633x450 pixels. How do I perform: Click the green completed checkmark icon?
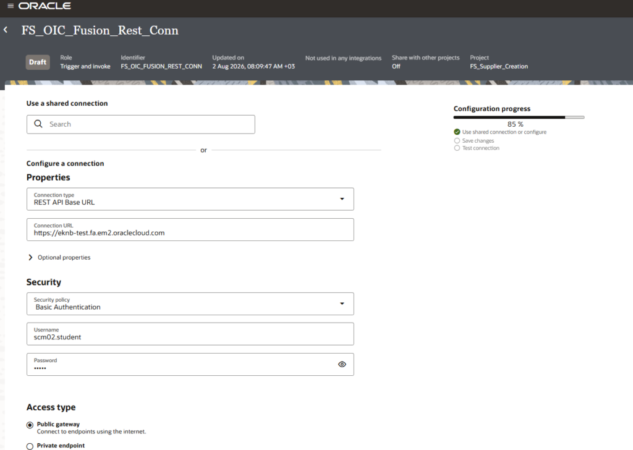click(457, 132)
